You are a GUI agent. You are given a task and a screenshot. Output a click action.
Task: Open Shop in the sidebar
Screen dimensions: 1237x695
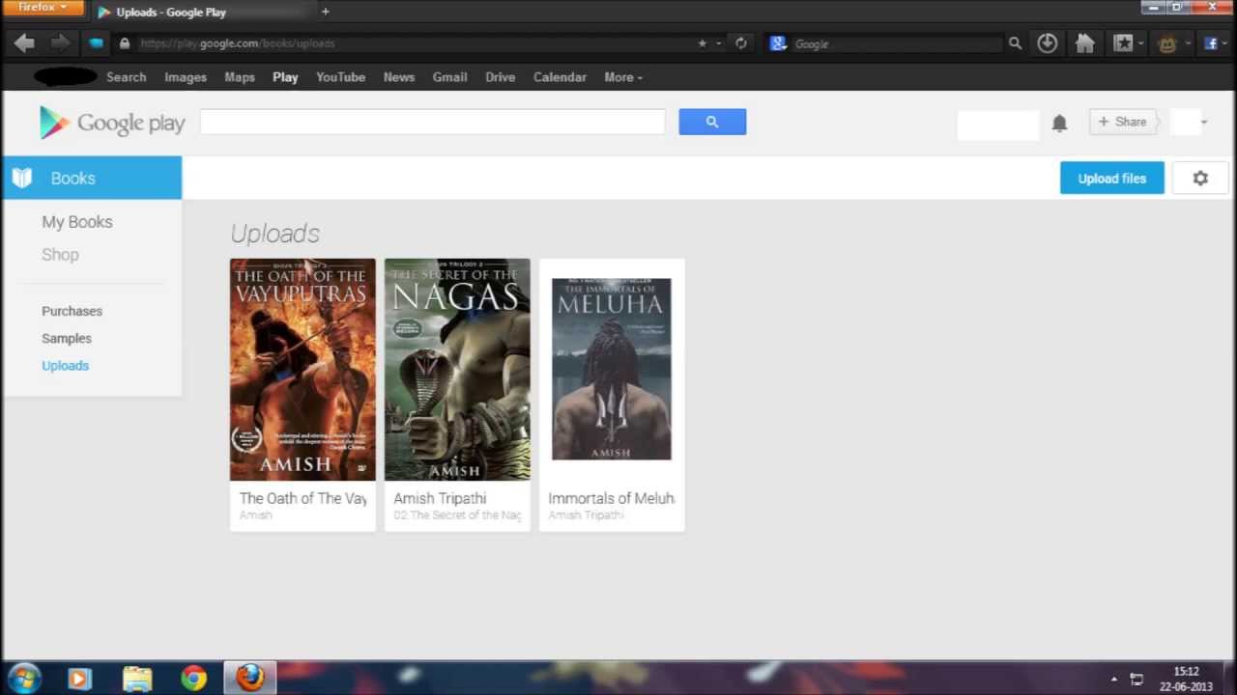[x=60, y=255]
